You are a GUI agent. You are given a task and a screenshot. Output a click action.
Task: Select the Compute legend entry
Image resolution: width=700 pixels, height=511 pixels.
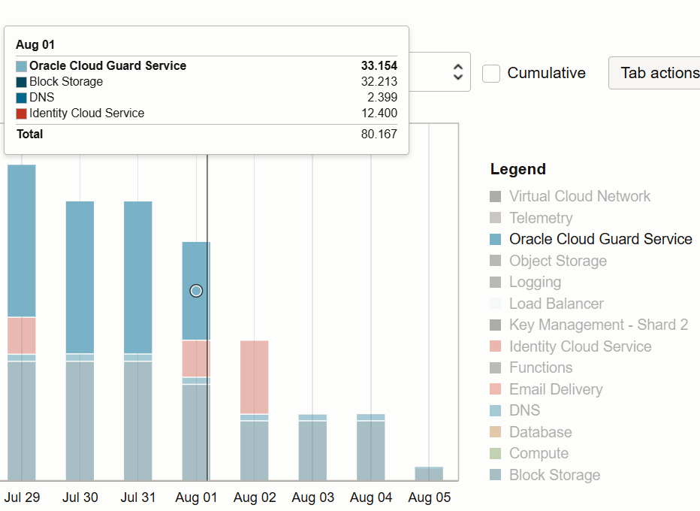(529, 453)
